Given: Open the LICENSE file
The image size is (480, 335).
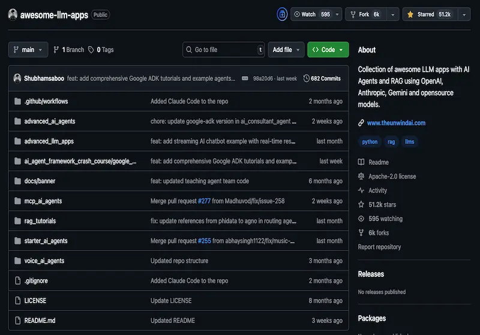Looking at the screenshot, I should pyautogui.click(x=35, y=300).
